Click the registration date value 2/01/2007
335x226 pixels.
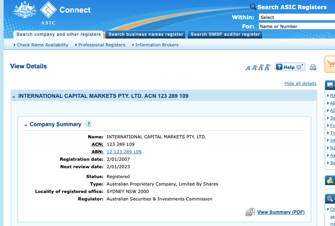[118, 159]
